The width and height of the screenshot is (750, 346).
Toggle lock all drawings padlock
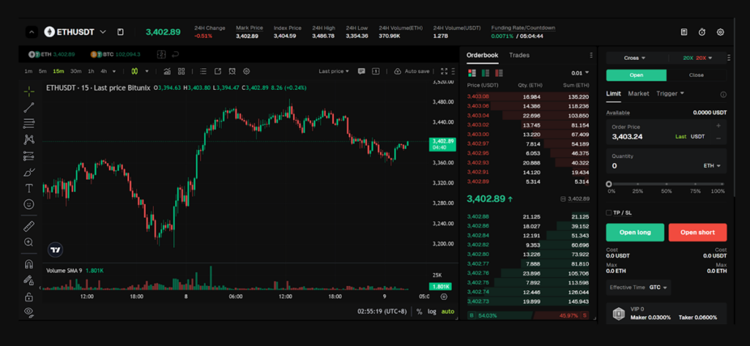click(x=29, y=297)
